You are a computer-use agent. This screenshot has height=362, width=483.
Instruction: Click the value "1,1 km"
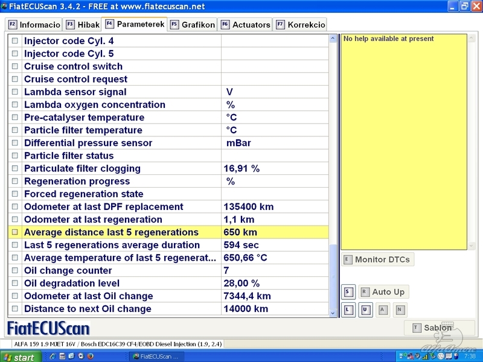coord(239,220)
